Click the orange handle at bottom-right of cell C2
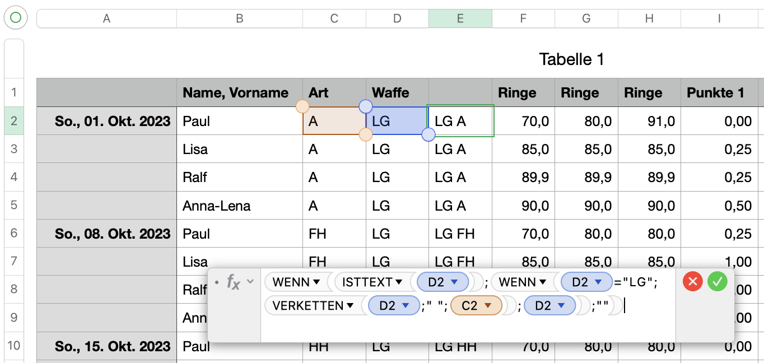The height and width of the screenshot is (363, 764). click(365, 134)
